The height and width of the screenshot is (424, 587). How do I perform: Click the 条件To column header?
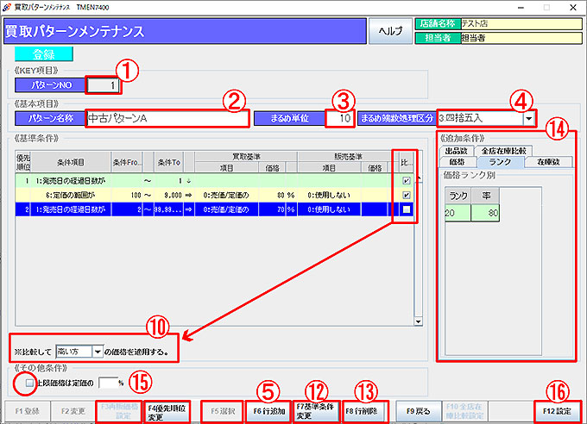click(169, 162)
